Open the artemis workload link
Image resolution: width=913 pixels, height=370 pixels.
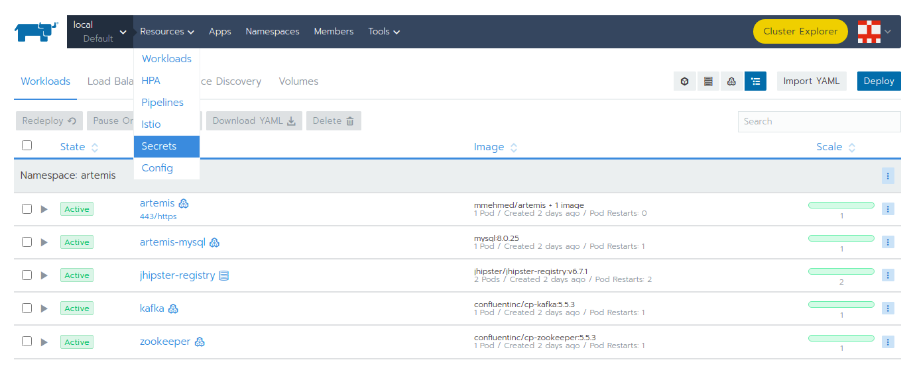click(157, 203)
